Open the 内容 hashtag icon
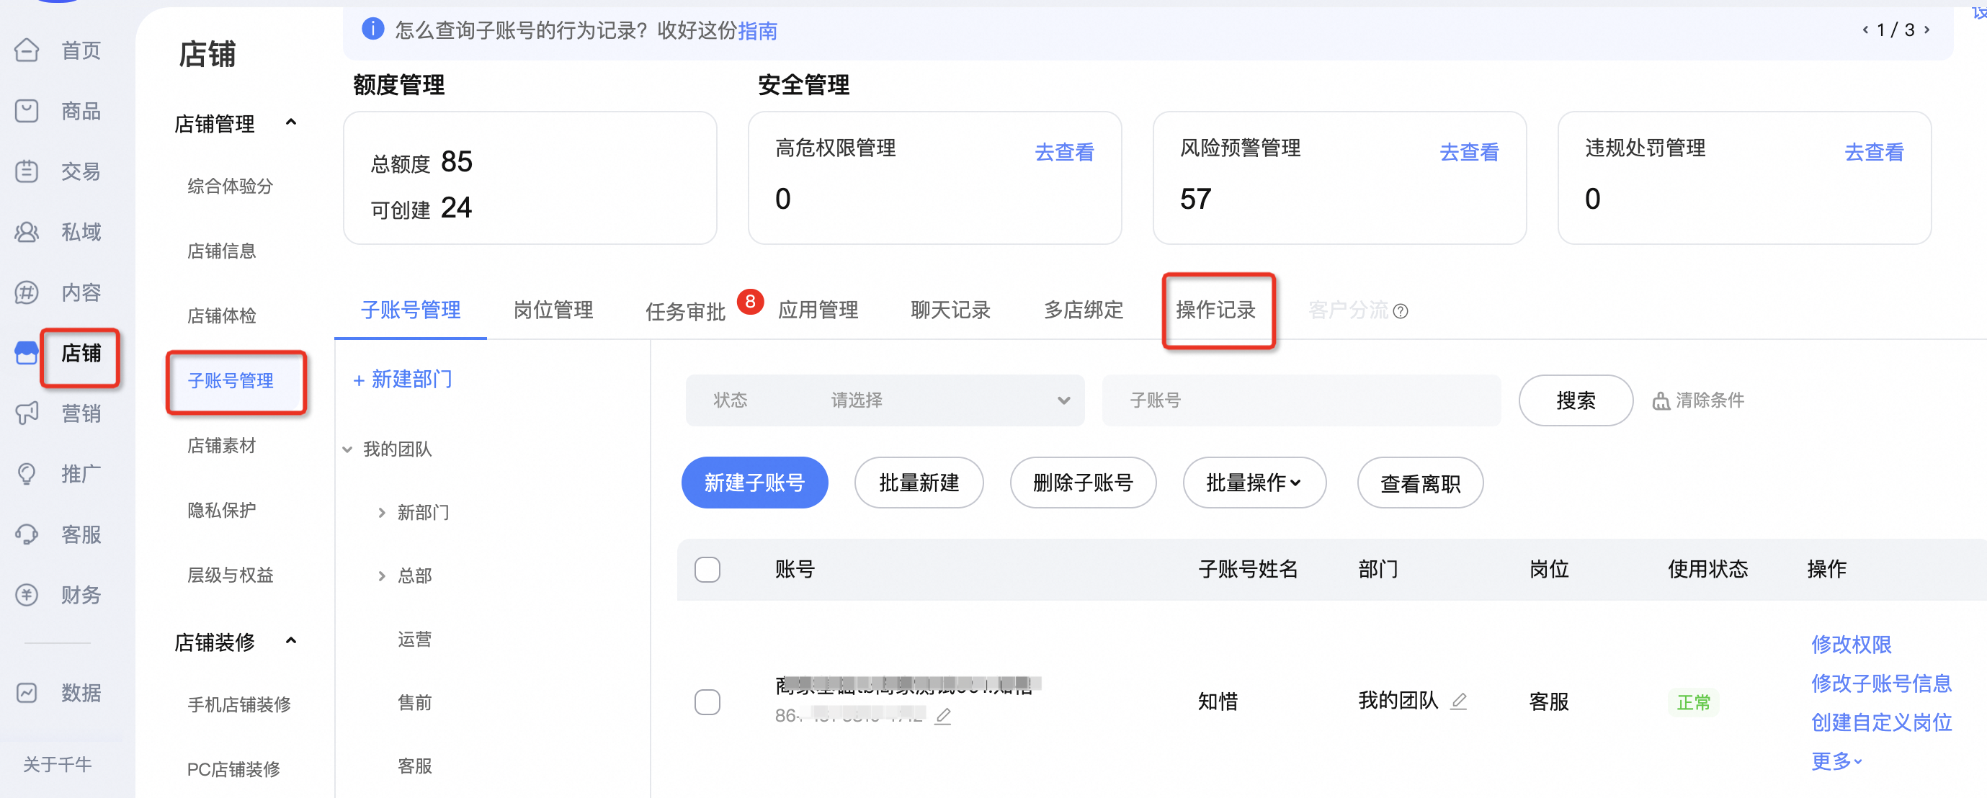Viewport: 1987px width, 798px height. (27, 292)
